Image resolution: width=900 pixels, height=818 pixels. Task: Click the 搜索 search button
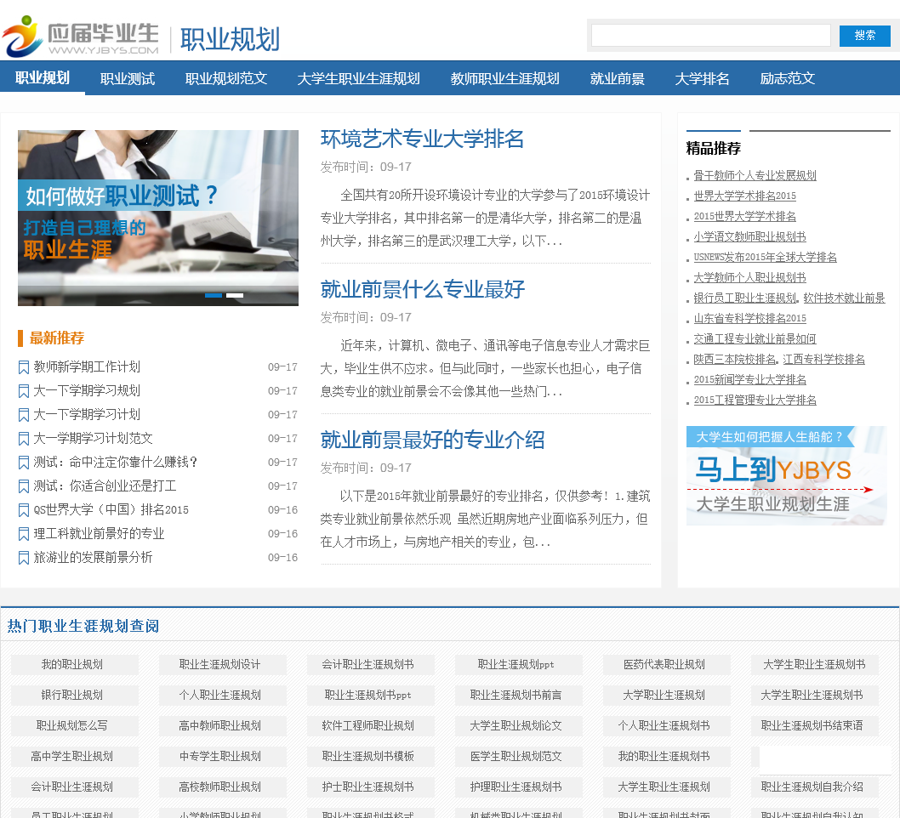pos(864,36)
